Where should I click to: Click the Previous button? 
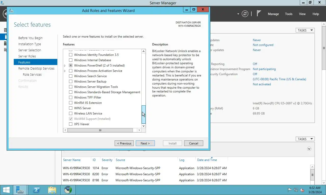(124, 143)
